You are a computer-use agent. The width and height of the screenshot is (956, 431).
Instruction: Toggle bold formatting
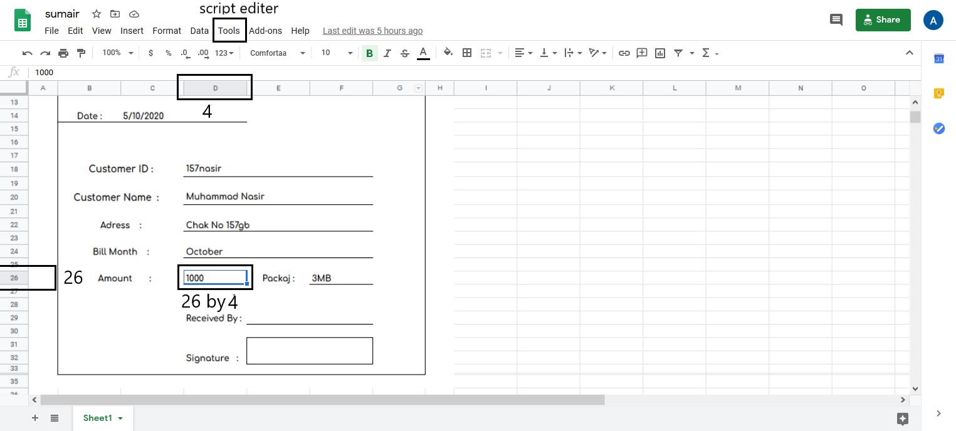point(369,53)
